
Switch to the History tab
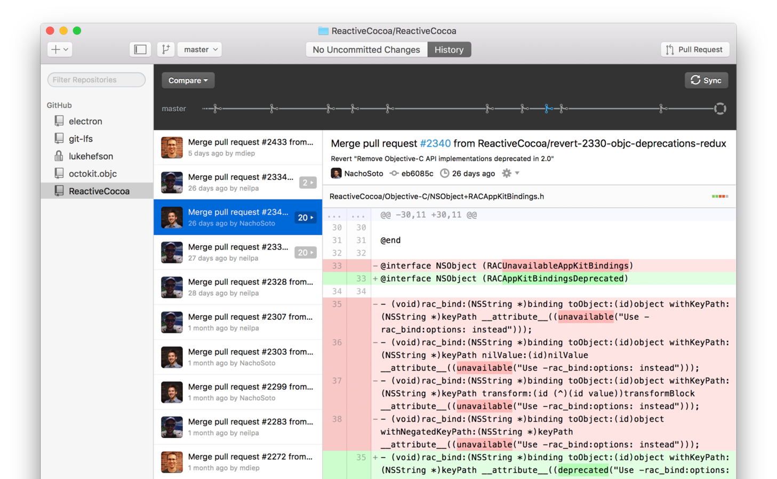point(449,49)
